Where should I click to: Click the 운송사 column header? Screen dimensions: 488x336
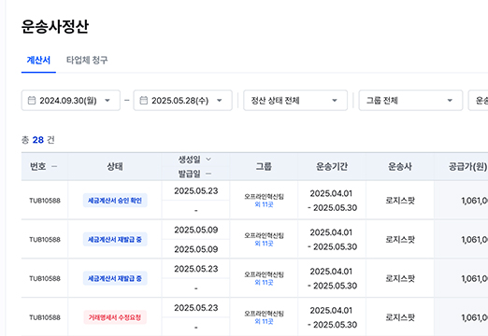point(400,166)
